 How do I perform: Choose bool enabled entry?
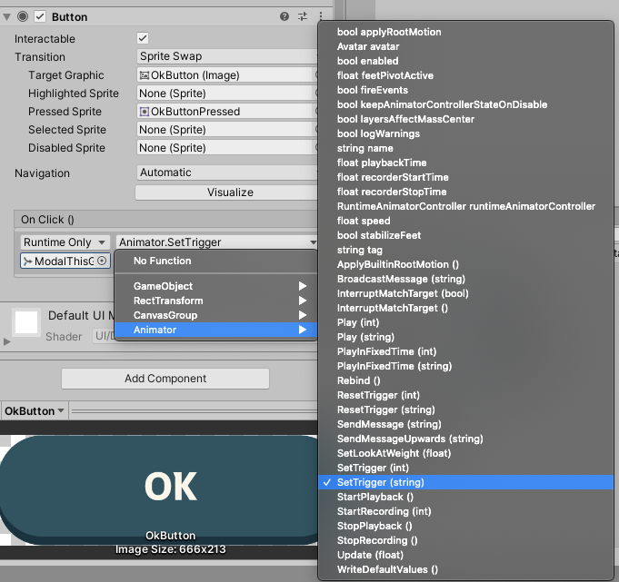pyautogui.click(x=465, y=61)
